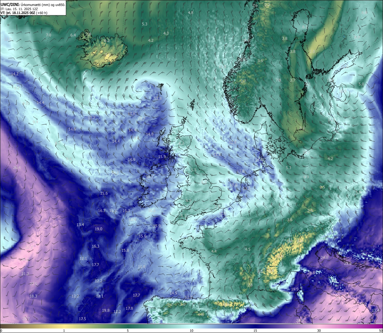Click the 5.0 value on the right
383x333 pixels.
click(x=361, y=84)
